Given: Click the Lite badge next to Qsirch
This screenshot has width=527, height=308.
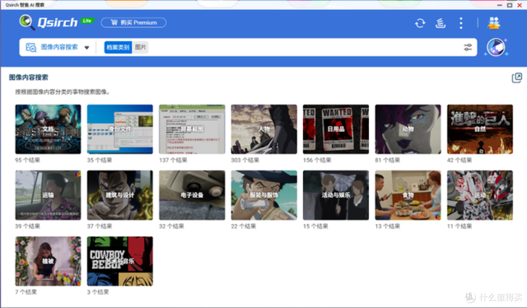Looking at the screenshot, I should pos(87,21).
